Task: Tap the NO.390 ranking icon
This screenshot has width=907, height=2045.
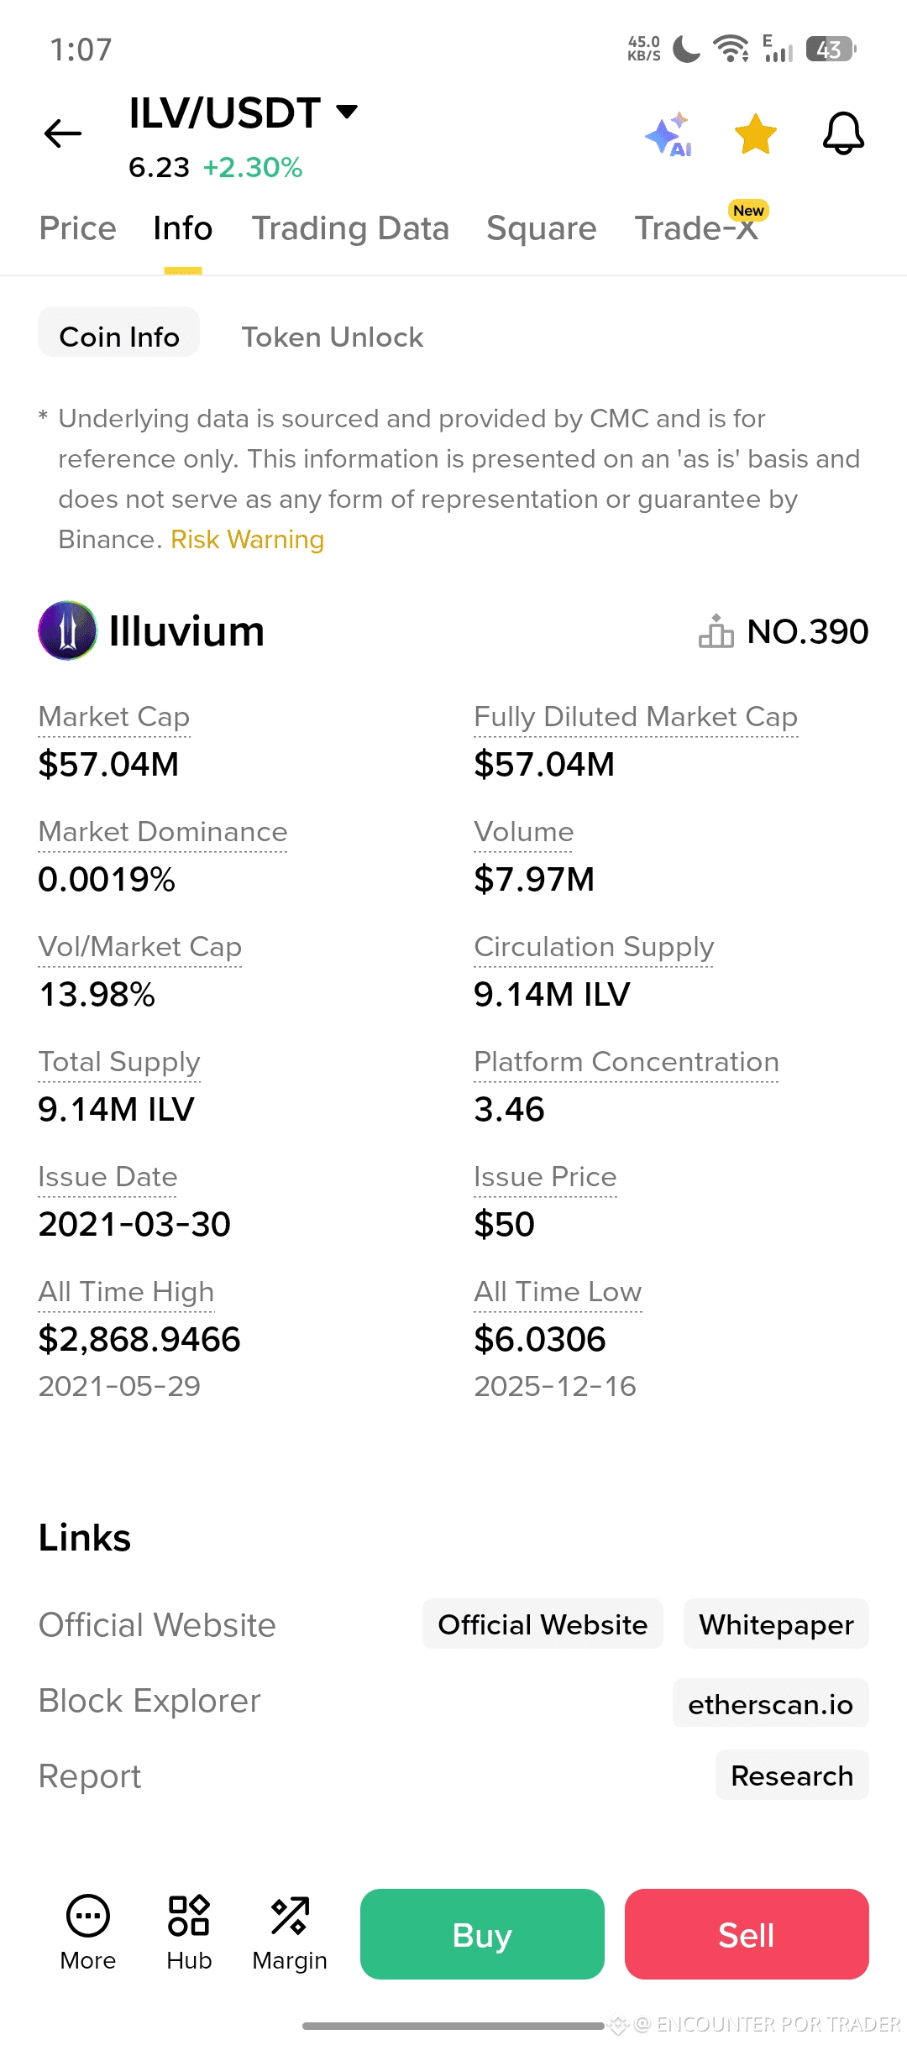Action: click(716, 631)
